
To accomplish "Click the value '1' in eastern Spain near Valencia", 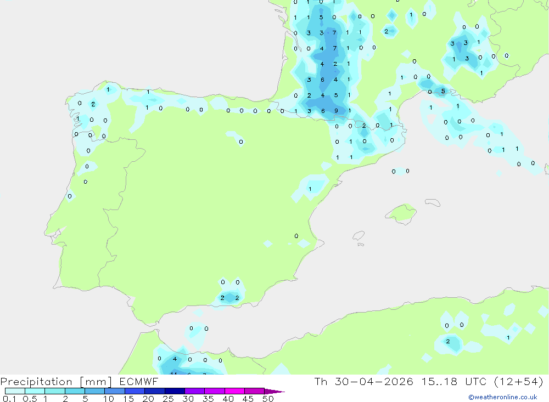I will tap(310, 189).
